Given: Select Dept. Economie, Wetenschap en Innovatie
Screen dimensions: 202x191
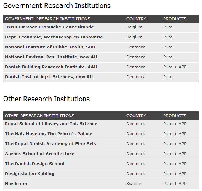Looking at the screenshot, I should click(54, 37).
